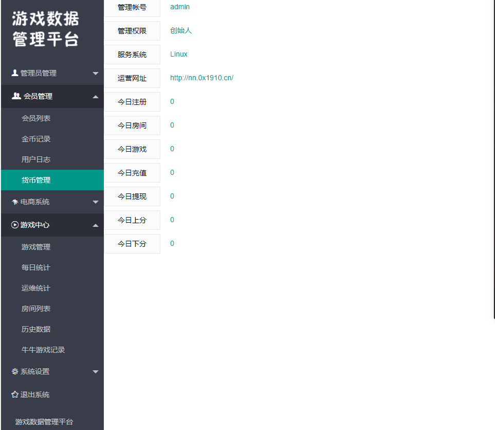Click the person icon beside 管理员管理
The height and width of the screenshot is (430, 495).
coord(14,73)
